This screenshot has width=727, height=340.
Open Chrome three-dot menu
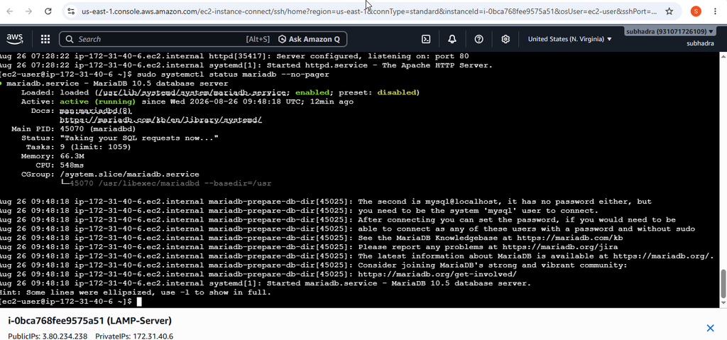pyautogui.click(x=716, y=11)
